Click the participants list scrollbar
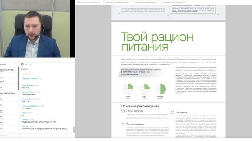Image resolution: width=252 pixels, height=141 pixels. point(18,79)
